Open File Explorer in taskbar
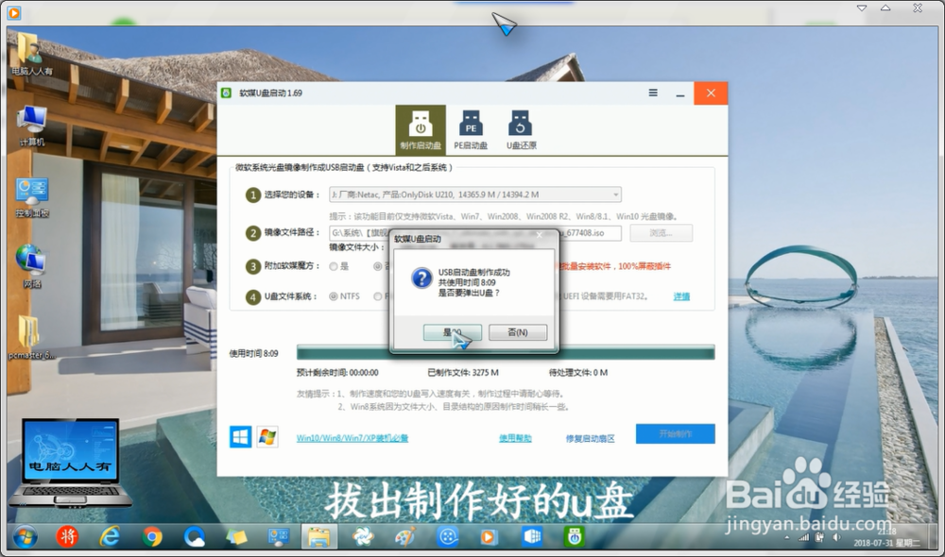This screenshot has width=945, height=557. (x=318, y=536)
